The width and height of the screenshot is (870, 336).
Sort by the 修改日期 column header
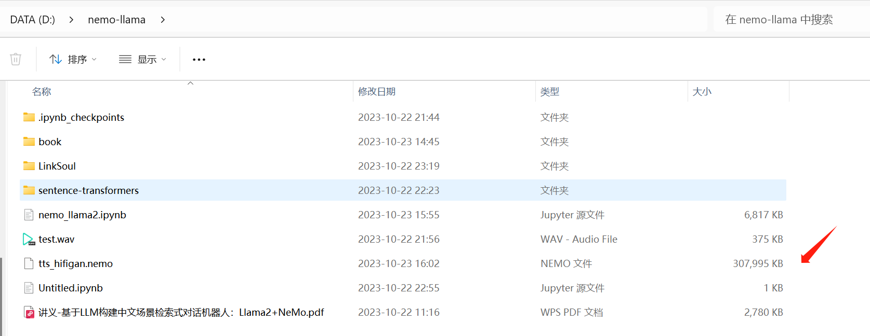[377, 92]
